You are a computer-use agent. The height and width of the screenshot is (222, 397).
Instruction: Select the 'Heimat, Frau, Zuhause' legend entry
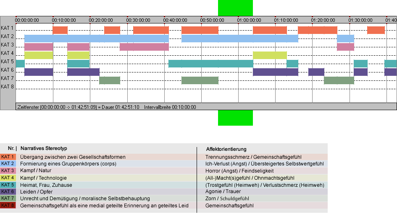46,185
